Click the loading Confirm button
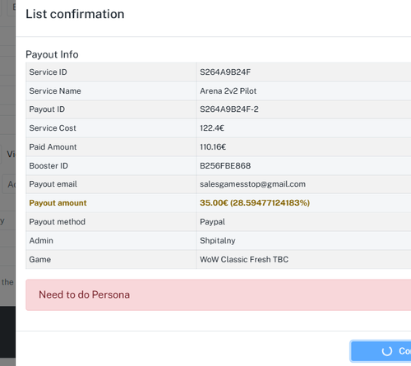 click(x=381, y=351)
